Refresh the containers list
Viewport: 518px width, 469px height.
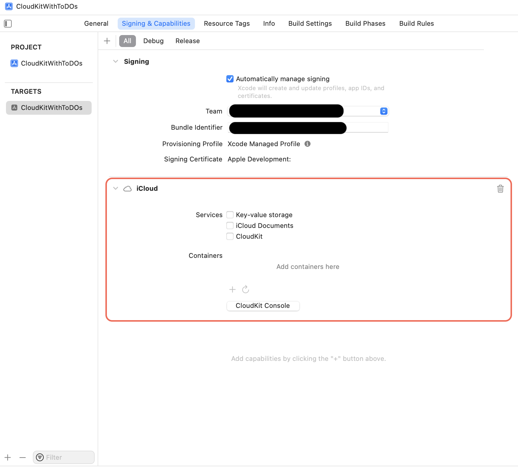coord(246,289)
